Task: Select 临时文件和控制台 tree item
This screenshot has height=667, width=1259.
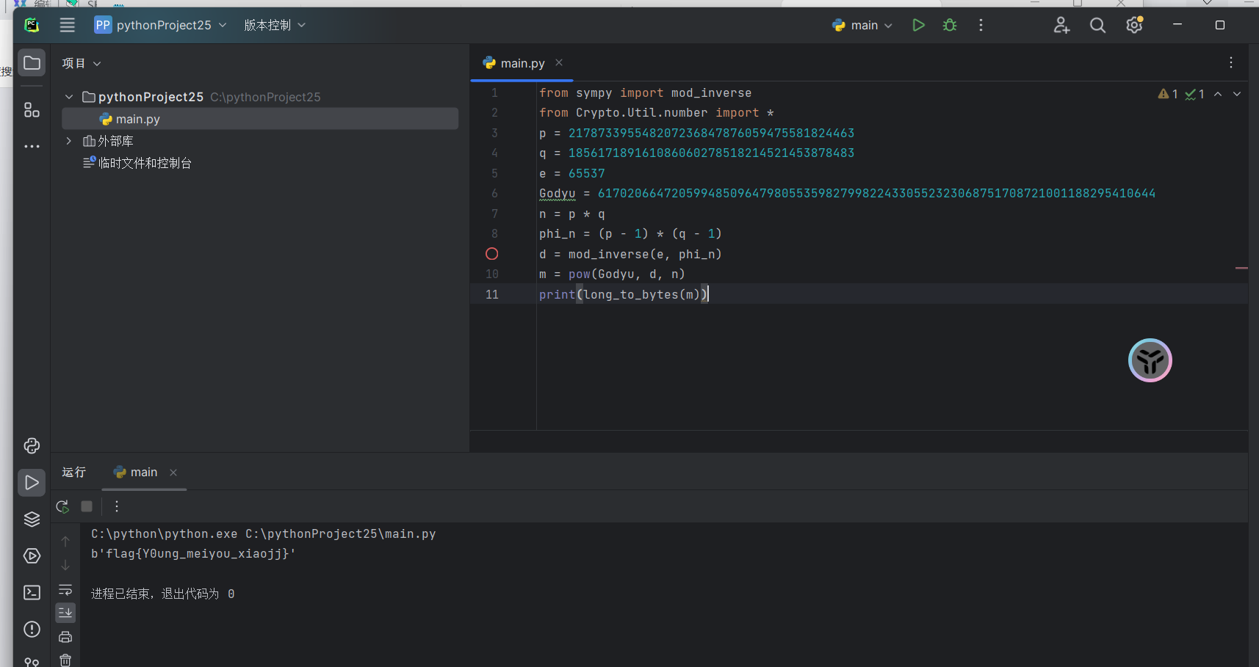Action: click(137, 163)
